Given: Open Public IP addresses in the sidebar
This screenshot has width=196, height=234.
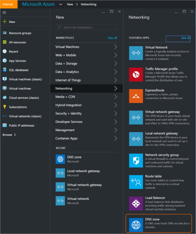Looking at the screenshot, I should 22,125.
